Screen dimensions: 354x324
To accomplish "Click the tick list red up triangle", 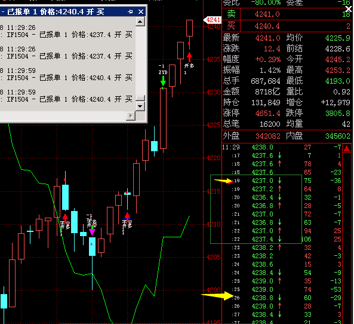I will 347,148.
